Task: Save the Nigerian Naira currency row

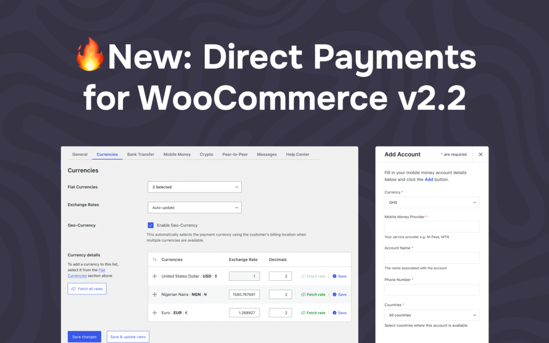Action: point(339,294)
